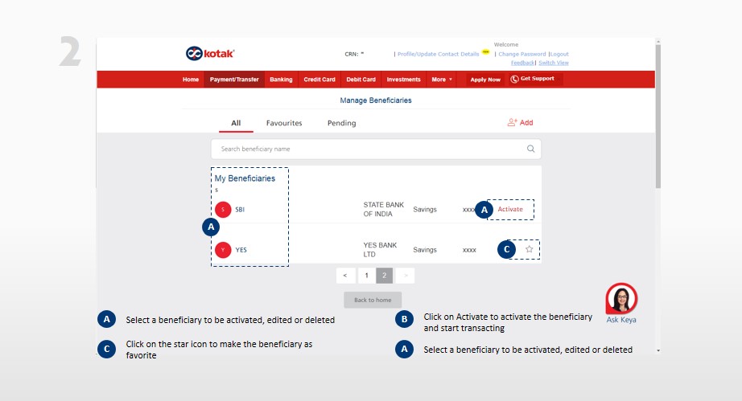
Task: Click the Switch View link
Action: (554, 63)
